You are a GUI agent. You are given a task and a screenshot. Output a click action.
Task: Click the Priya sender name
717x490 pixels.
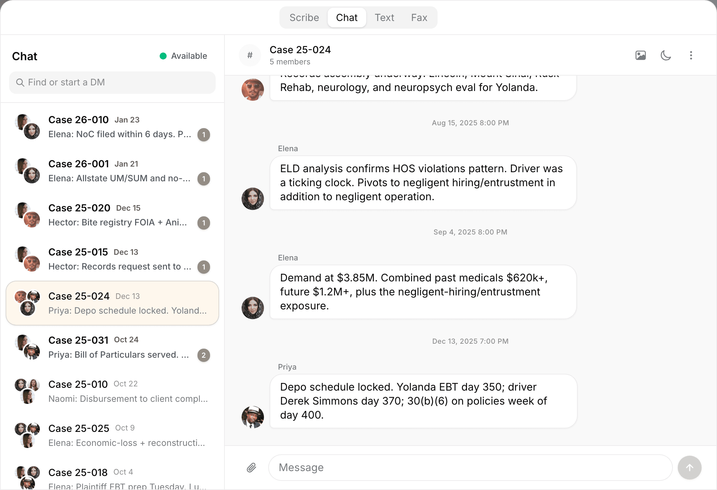[x=287, y=367]
